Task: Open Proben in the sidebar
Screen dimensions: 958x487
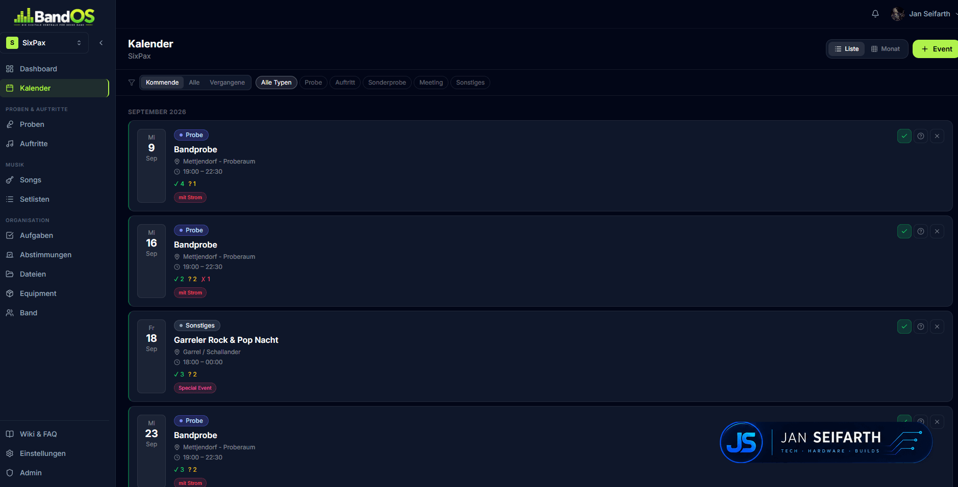Action: point(55,124)
